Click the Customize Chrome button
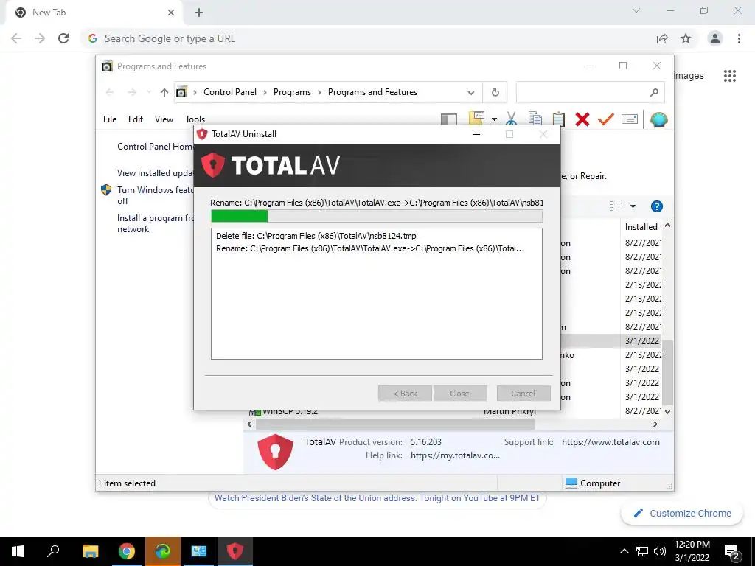This screenshot has height=566, width=755. click(683, 513)
